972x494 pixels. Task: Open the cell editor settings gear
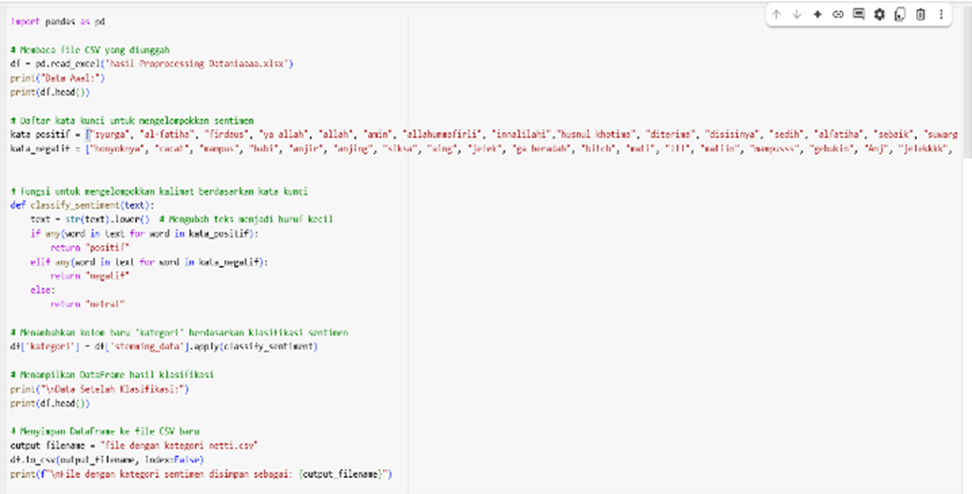(x=879, y=14)
